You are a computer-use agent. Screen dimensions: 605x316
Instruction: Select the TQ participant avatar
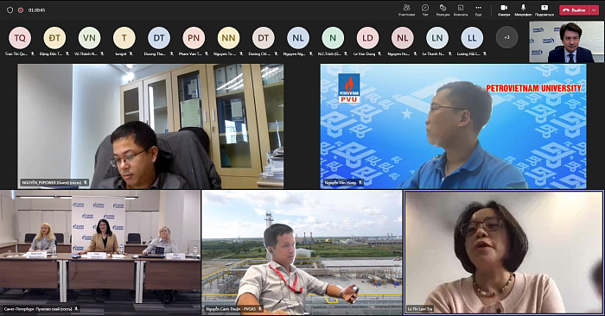pyautogui.click(x=20, y=38)
